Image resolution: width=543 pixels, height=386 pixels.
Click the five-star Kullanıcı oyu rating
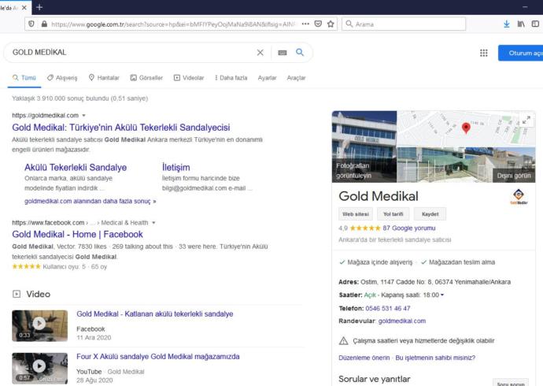(26, 266)
